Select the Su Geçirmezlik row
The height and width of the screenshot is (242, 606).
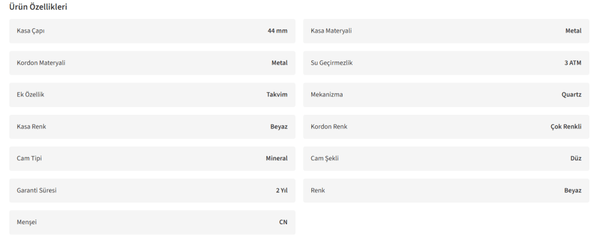(446, 63)
